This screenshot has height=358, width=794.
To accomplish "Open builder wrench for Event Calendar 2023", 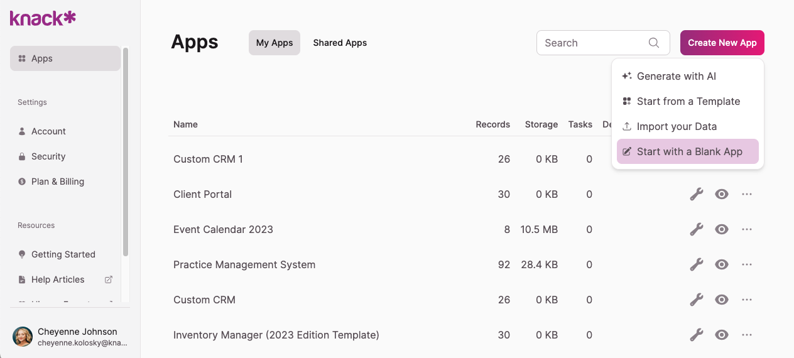I will (x=696, y=229).
